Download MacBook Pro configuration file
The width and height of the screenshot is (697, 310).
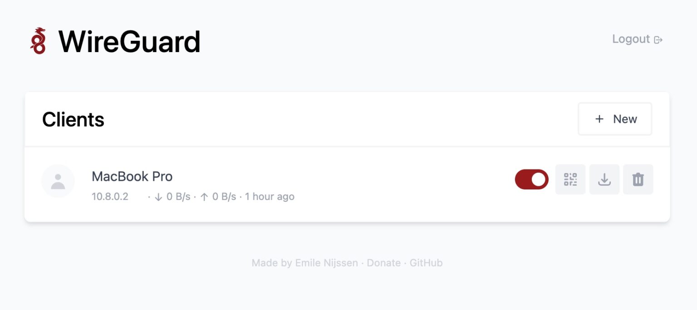coord(604,179)
